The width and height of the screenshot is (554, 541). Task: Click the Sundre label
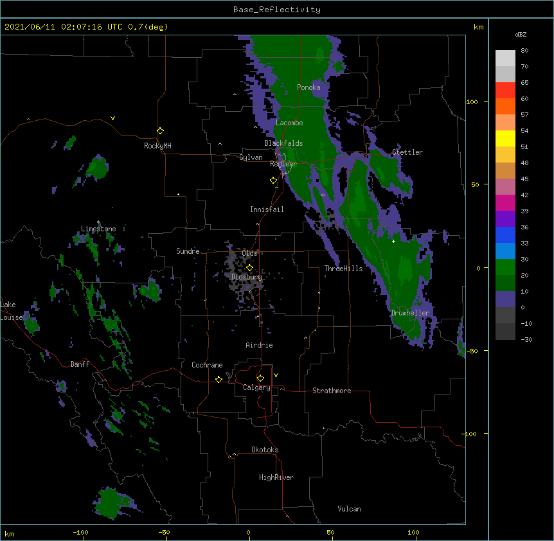point(188,251)
